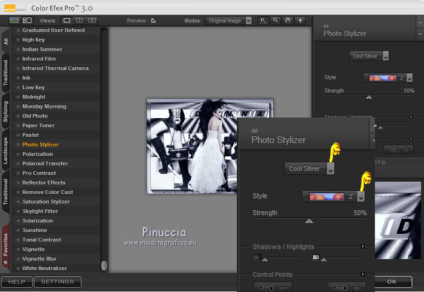
Task: Switch to single image view
Action: tap(67, 20)
